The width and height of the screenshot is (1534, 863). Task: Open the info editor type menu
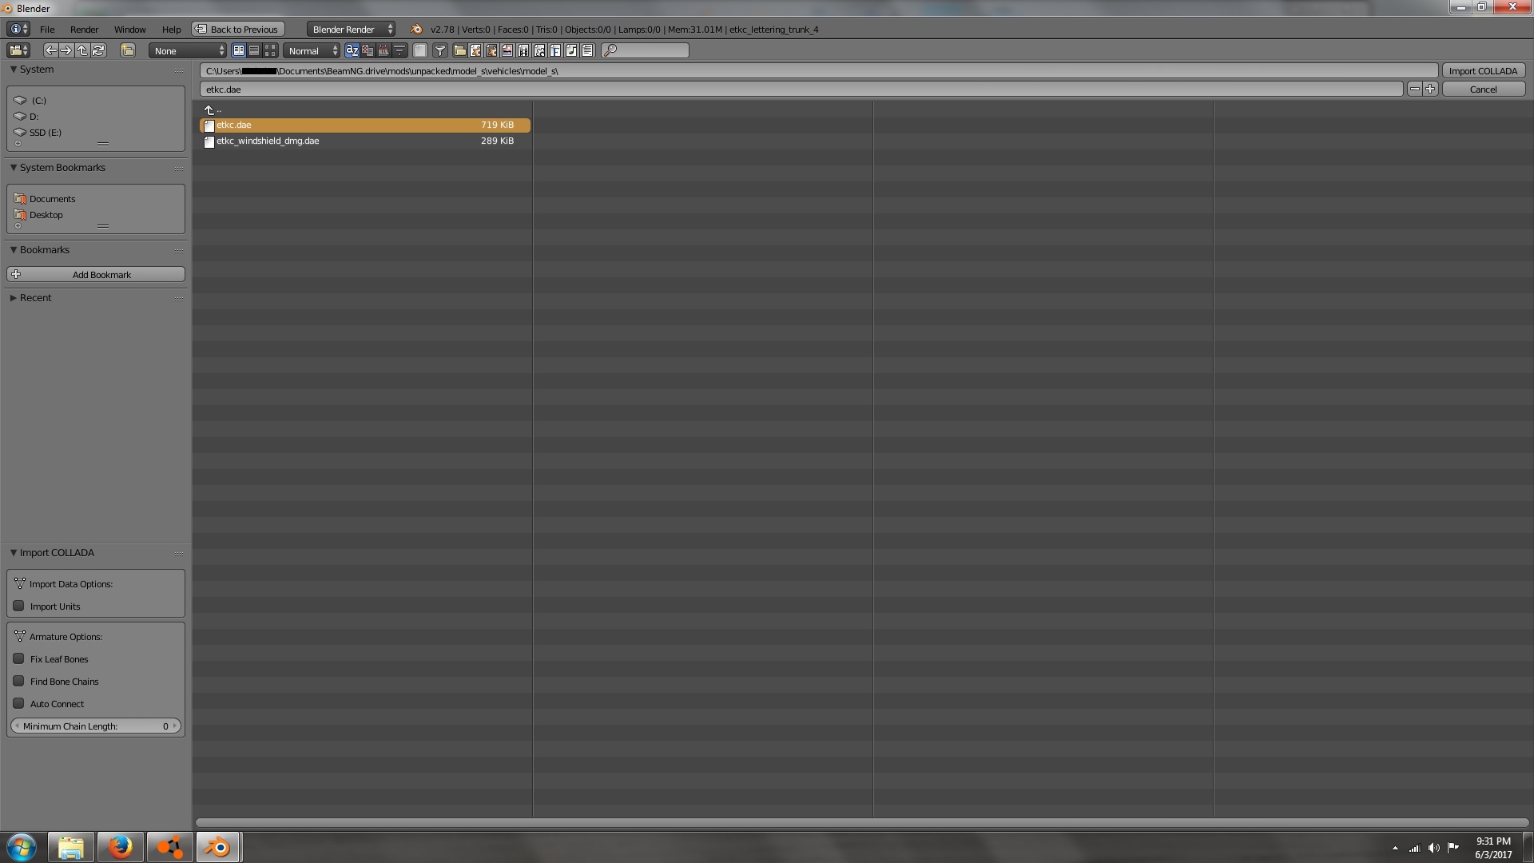coord(18,29)
